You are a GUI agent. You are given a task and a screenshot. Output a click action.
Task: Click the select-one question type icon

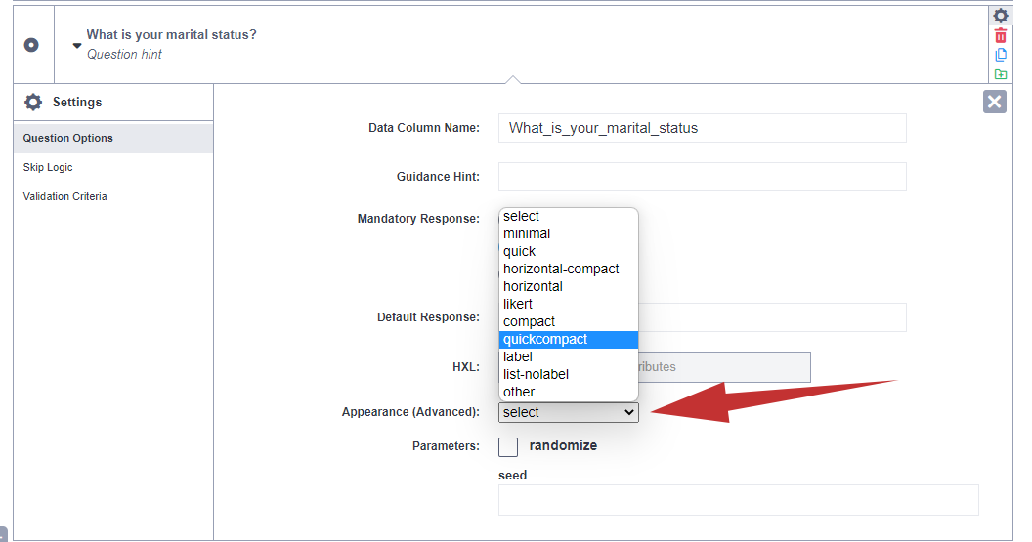click(31, 45)
